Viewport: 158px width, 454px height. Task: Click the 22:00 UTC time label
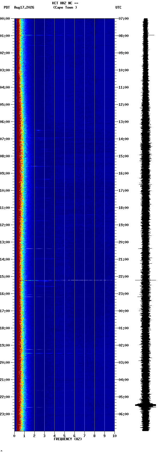coord(123,277)
